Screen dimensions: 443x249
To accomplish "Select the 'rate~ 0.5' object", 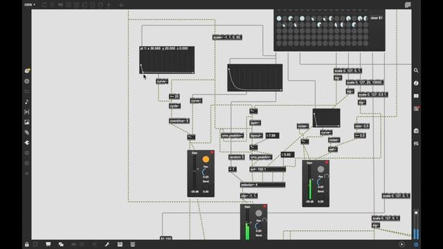I will tap(362, 126).
